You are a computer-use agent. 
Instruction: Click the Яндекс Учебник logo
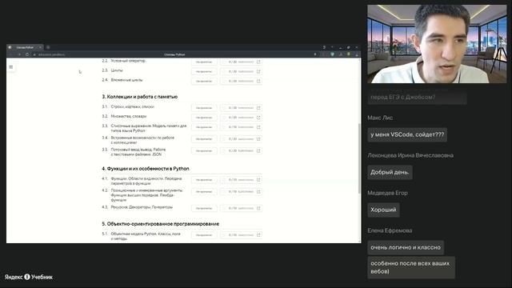click(x=29, y=277)
